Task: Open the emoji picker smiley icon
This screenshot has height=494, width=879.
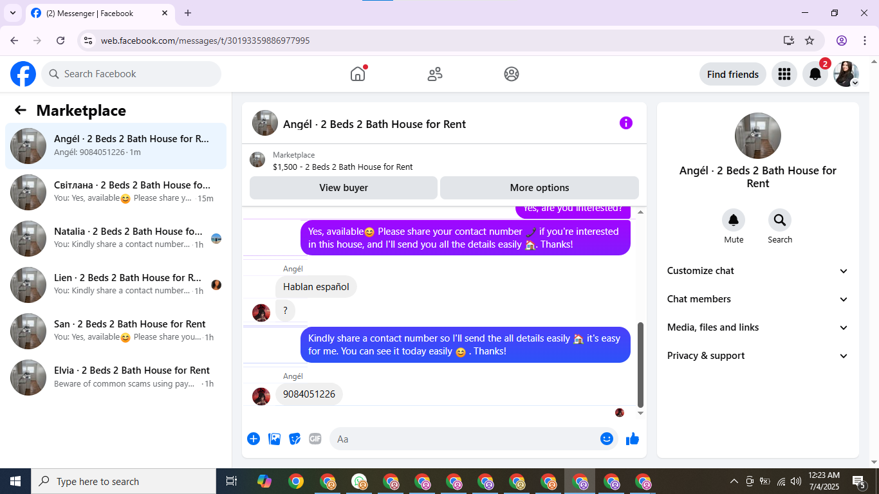Action: 606,439
